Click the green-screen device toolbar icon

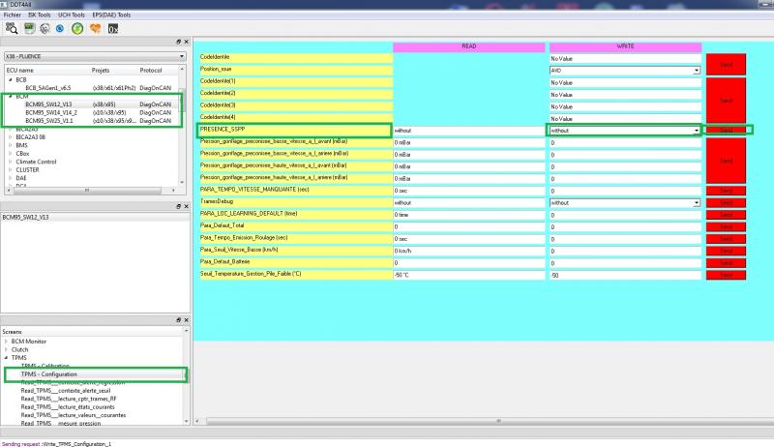pyautogui.click(x=30, y=28)
